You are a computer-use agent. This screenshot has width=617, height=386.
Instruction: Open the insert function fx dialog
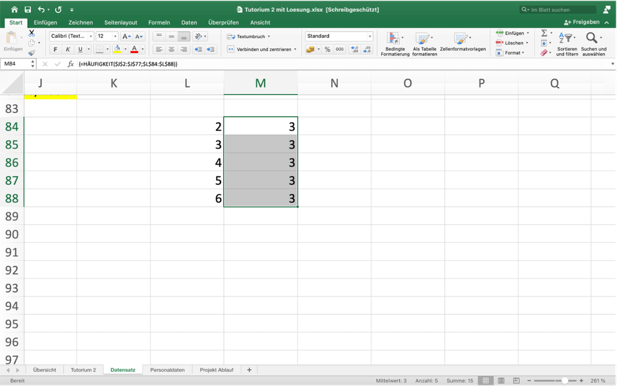(x=70, y=64)
